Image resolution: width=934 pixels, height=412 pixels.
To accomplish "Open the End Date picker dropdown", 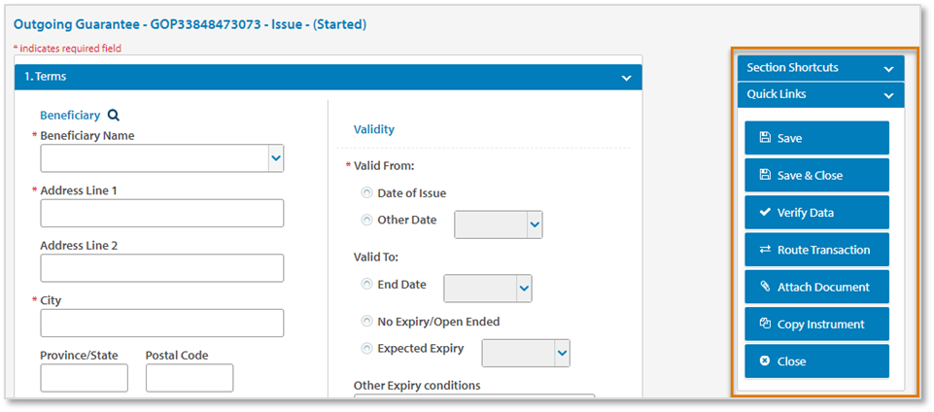I will (524, 288).
